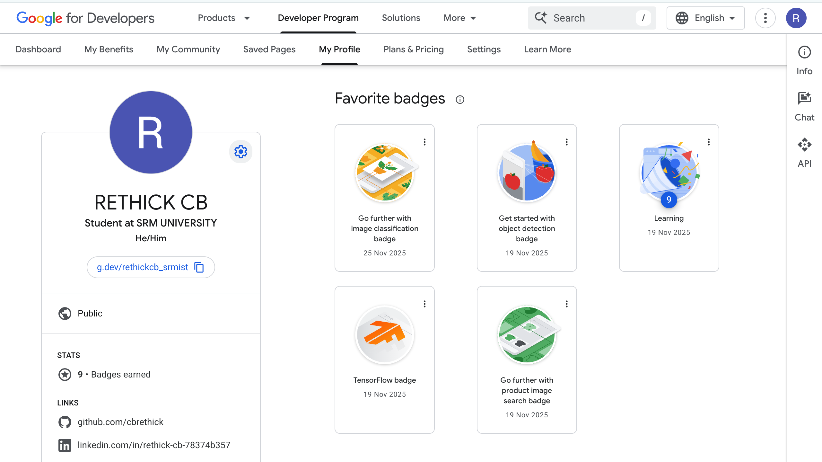Click the profile settings gear icon
This screenshot has height=462, width=822.
(240, 152)
